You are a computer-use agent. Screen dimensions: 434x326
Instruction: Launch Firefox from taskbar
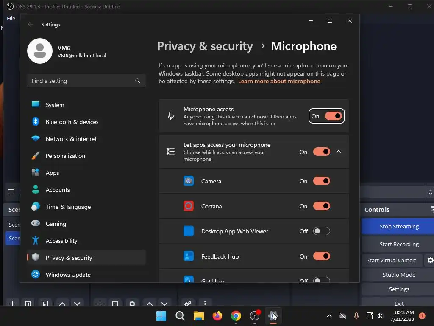click(217, 316)
